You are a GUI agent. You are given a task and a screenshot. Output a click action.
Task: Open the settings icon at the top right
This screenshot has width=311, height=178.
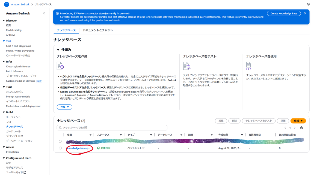(x=308, y=4)
